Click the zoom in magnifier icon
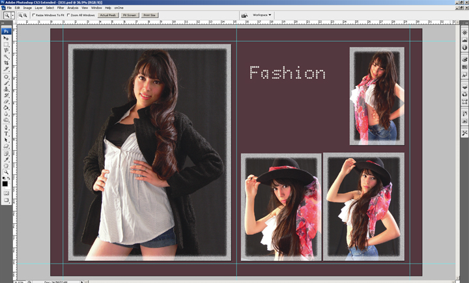Image resolution: width=469 pixels, height=283 pixels. [20, 14]
